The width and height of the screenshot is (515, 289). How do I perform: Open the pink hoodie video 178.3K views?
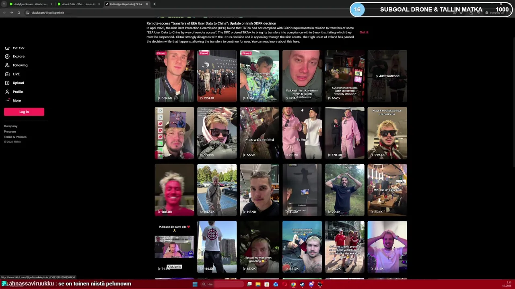(x=345, y=132)
